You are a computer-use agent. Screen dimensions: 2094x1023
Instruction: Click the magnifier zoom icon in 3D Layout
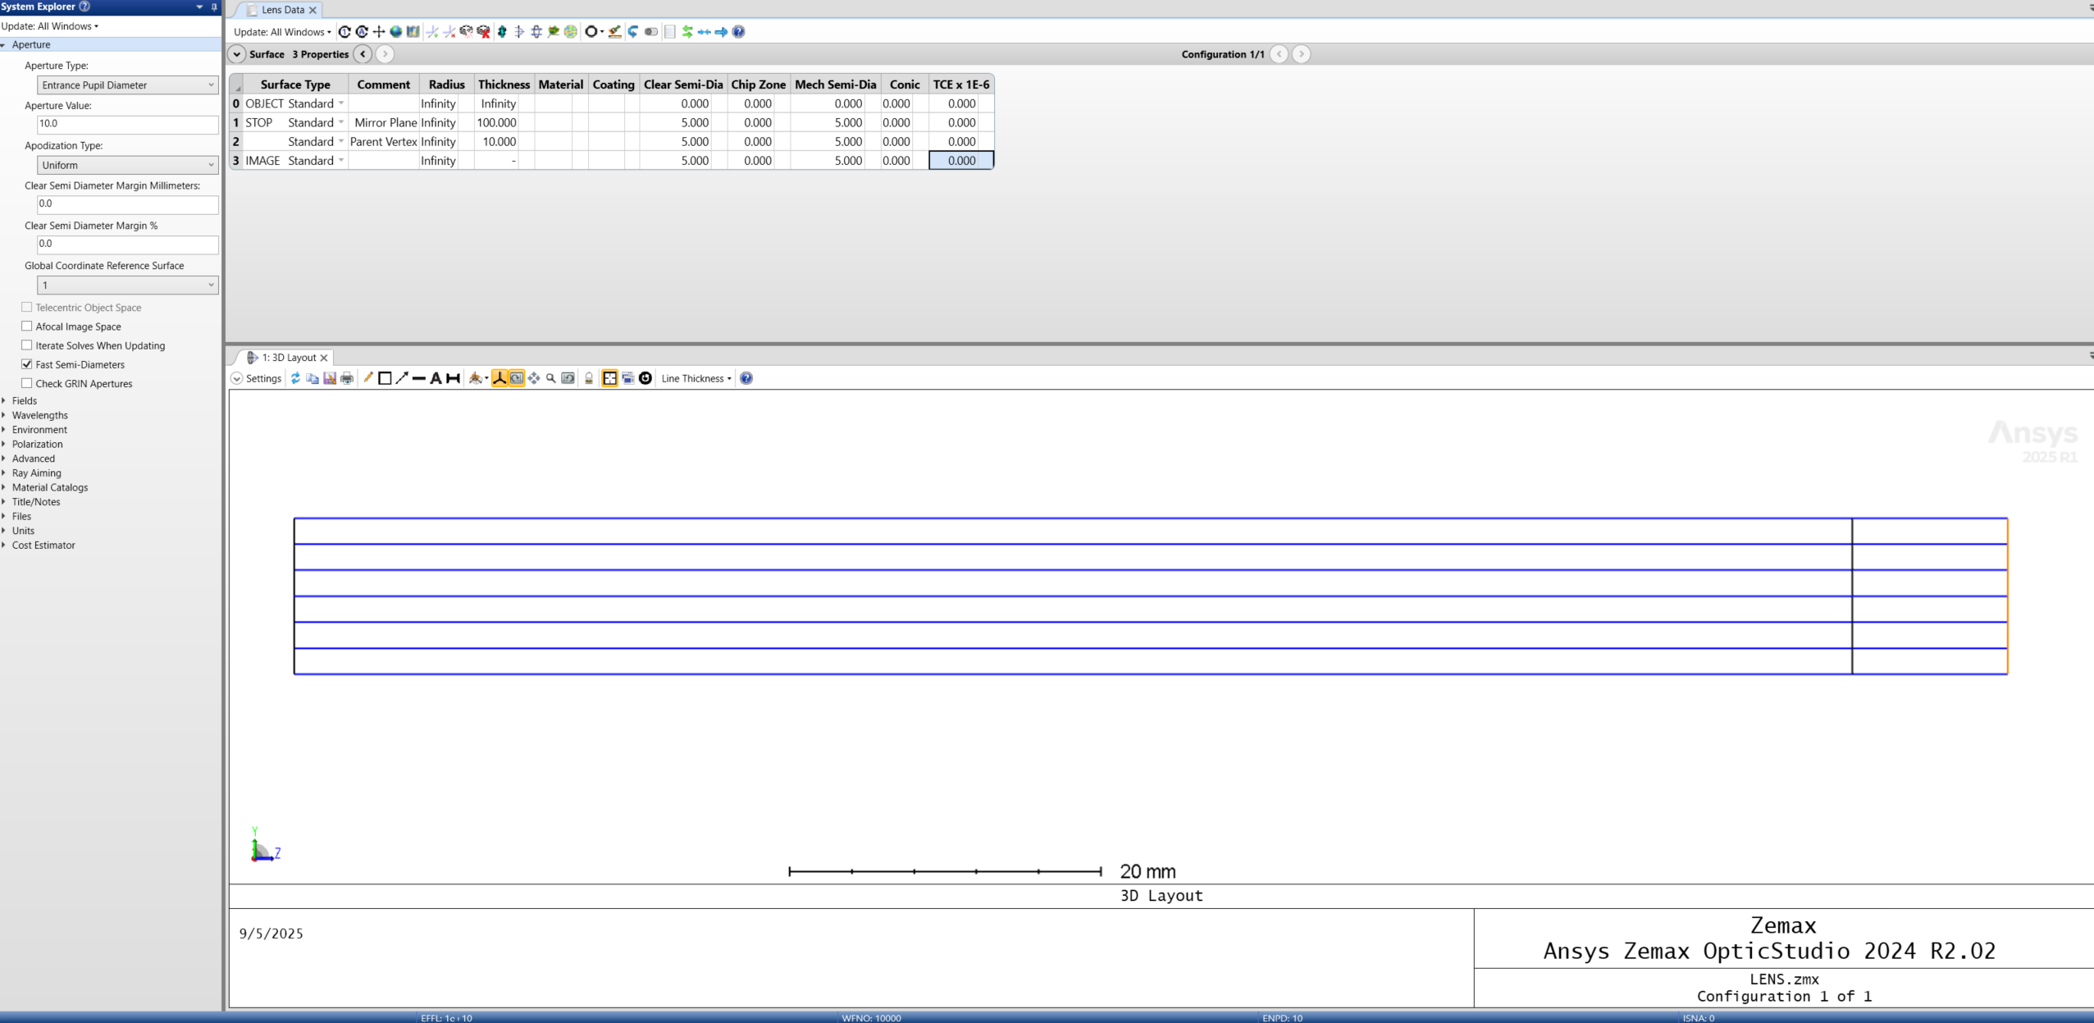point(551,378)
